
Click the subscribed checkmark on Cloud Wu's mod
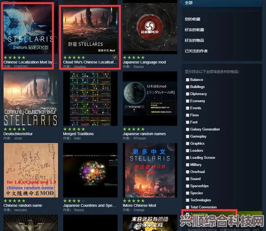tap(115, 57)
